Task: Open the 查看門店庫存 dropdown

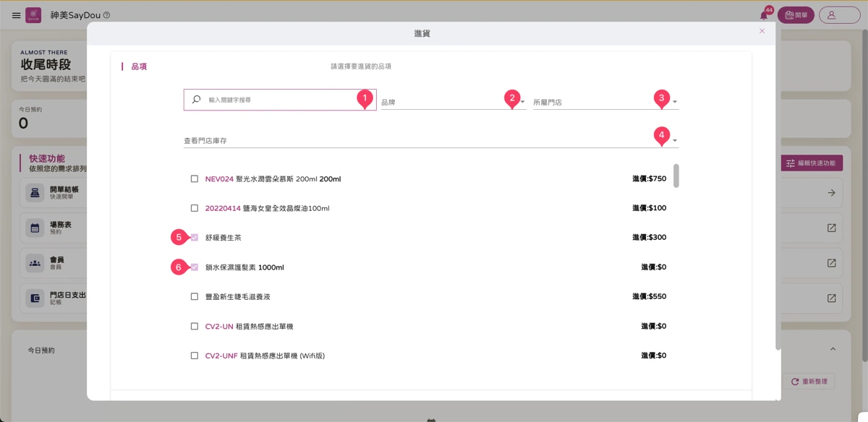Action: point(431,140)
